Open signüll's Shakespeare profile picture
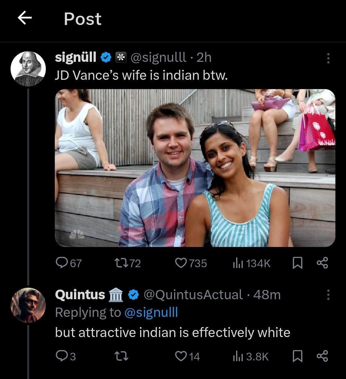346x379 pixels. tap(28, 68)
